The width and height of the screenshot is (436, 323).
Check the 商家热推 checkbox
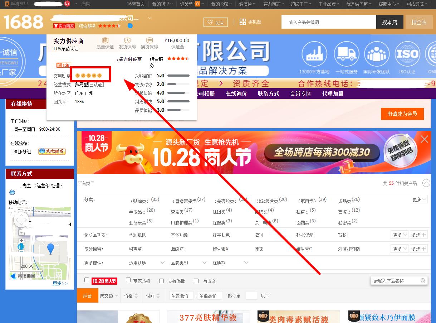[128, 280]
